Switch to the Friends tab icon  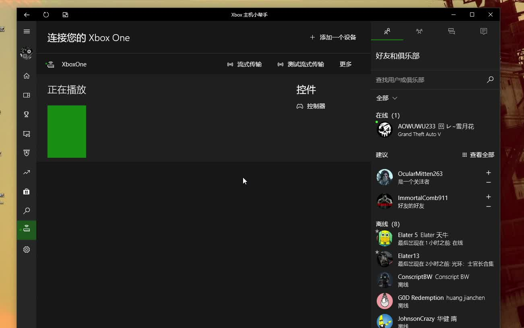coord(387,31)
